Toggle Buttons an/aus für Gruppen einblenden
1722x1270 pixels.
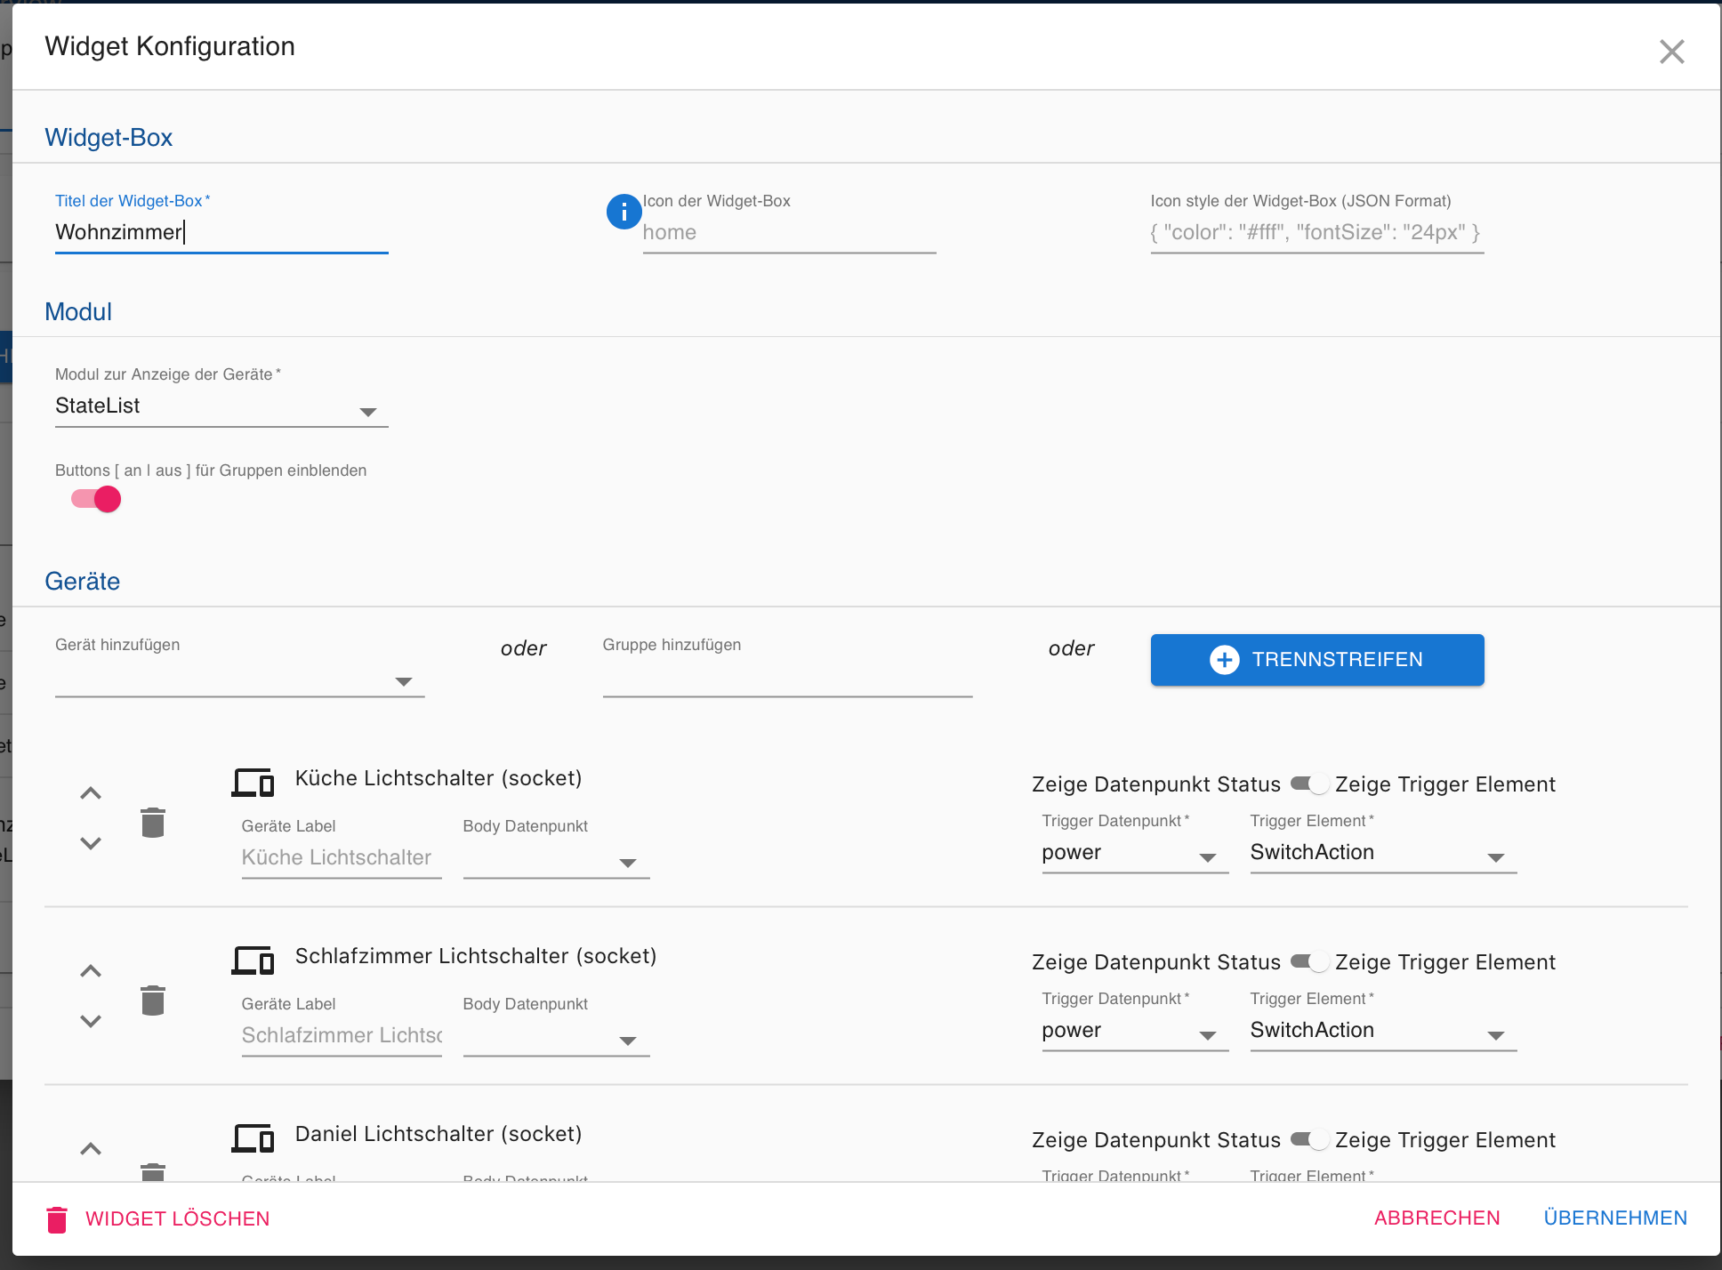click(x=96, y=499)
